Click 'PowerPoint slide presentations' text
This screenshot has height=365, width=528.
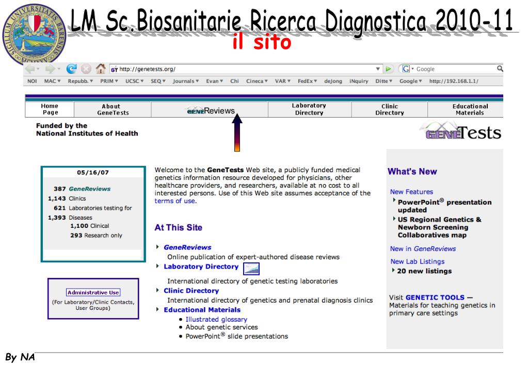click(x=237, y=336)
